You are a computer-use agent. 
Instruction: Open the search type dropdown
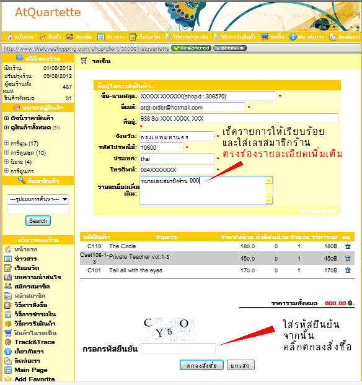coord(38,199)
